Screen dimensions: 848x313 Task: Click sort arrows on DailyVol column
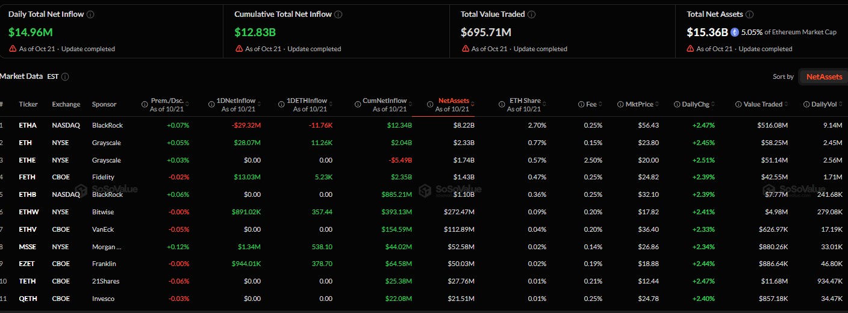(x=841, y=105)
